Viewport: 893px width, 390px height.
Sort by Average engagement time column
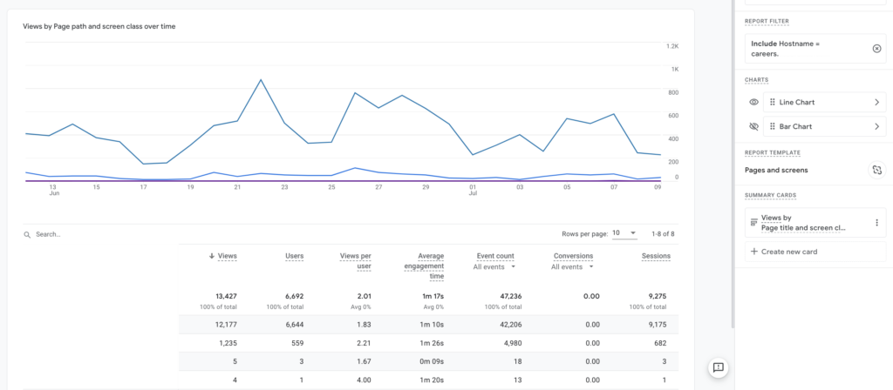point(424,266)
